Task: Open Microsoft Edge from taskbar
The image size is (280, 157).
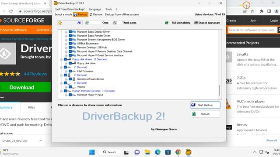Action: (157, 152)
